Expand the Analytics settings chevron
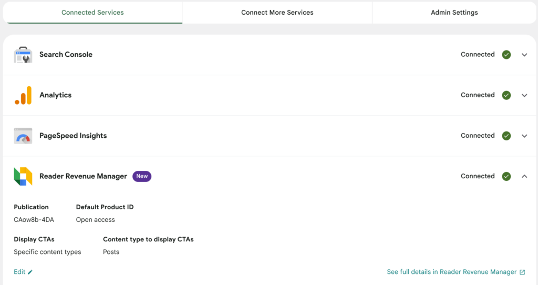 (524, 95)
